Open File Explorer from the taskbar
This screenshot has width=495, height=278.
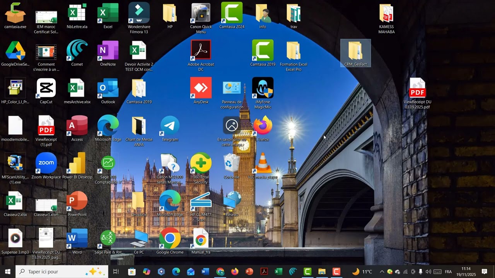(x=322, y=272)
